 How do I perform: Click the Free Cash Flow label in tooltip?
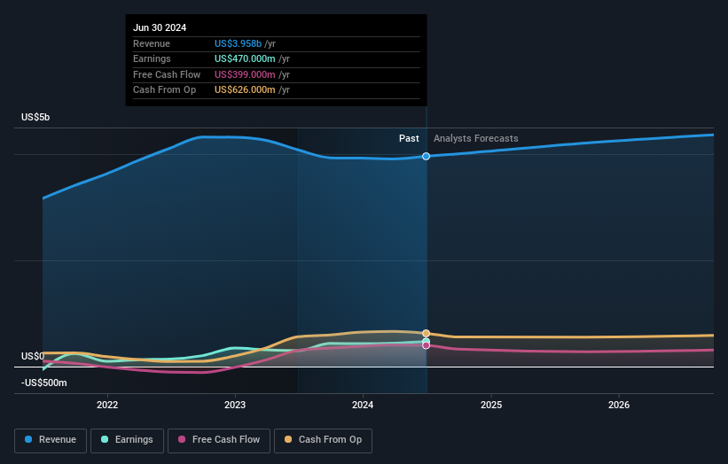click(167, 74)
